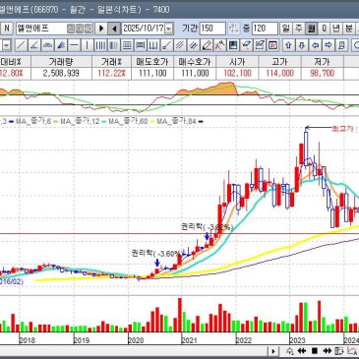Select the trend line drawing tool
Screen dimensions: 359x359
[21, 45]
